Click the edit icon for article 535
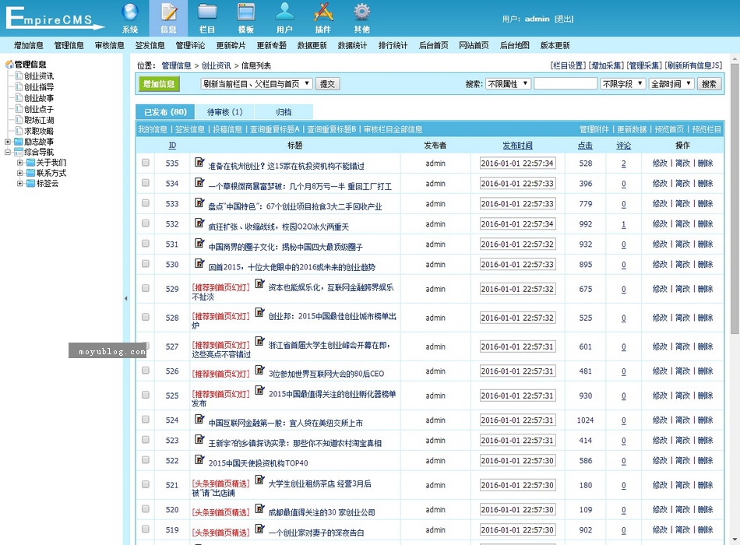Screen dimensions: 740x545 coord(199,162)
